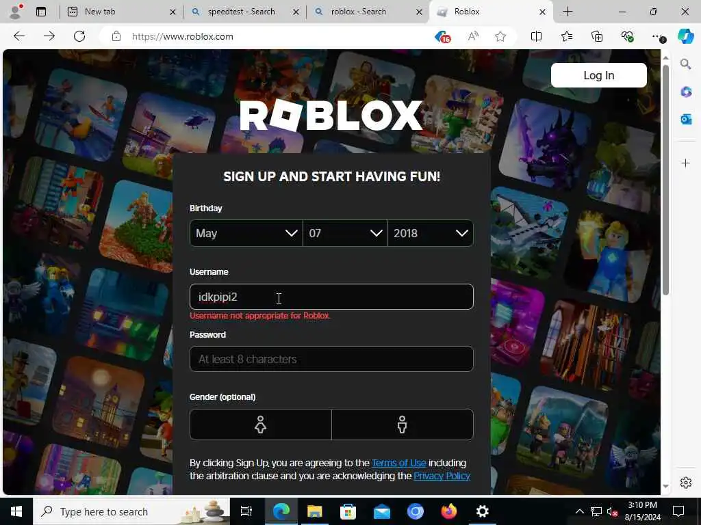Click scrollbar down arrow
This screenshot has height=525, width=701.
point(665,486)
